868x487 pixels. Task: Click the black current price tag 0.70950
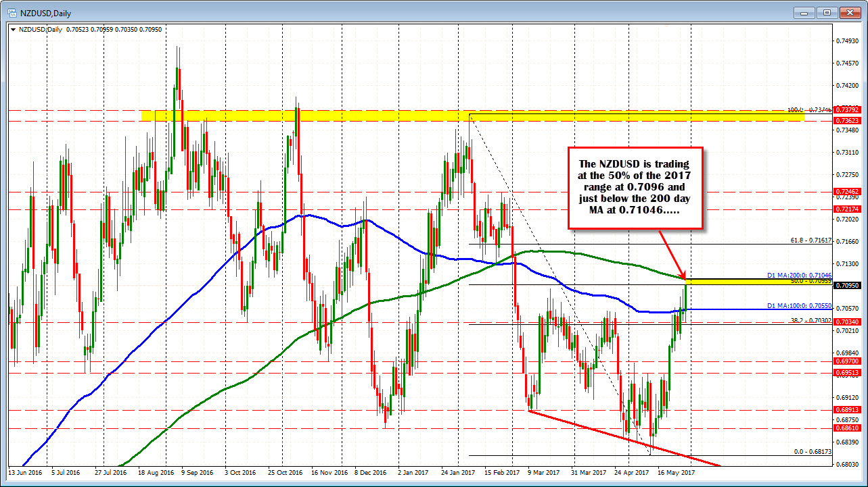coord(848,286)
